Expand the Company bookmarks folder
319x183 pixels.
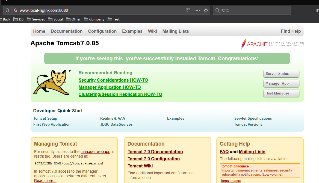(94, 19)
